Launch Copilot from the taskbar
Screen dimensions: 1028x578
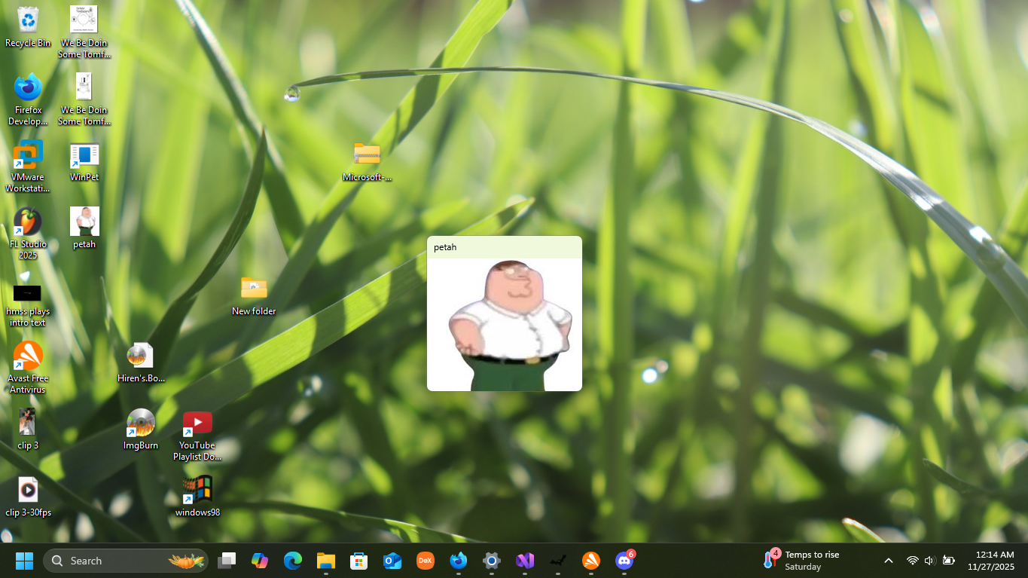coord(260,561)
